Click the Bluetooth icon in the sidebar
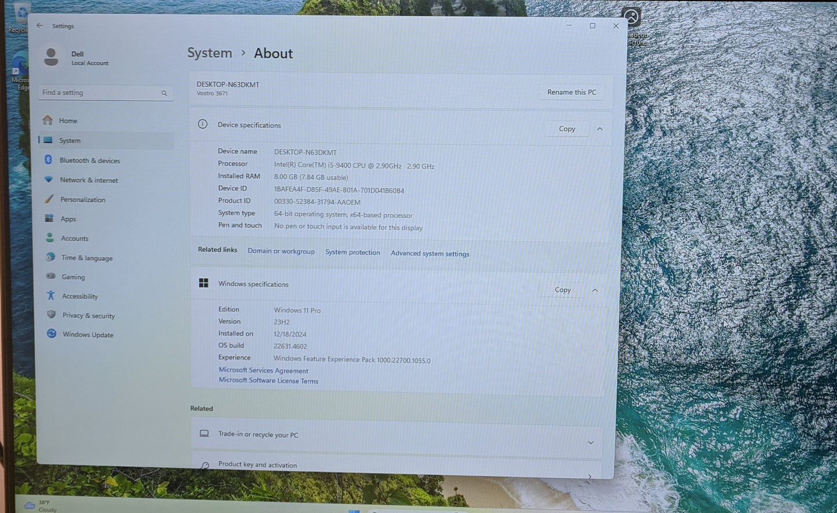 (x=49, y=160)
